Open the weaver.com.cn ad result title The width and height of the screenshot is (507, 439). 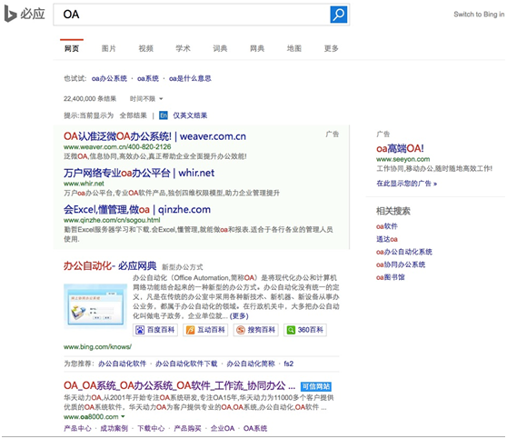point(154,136)
